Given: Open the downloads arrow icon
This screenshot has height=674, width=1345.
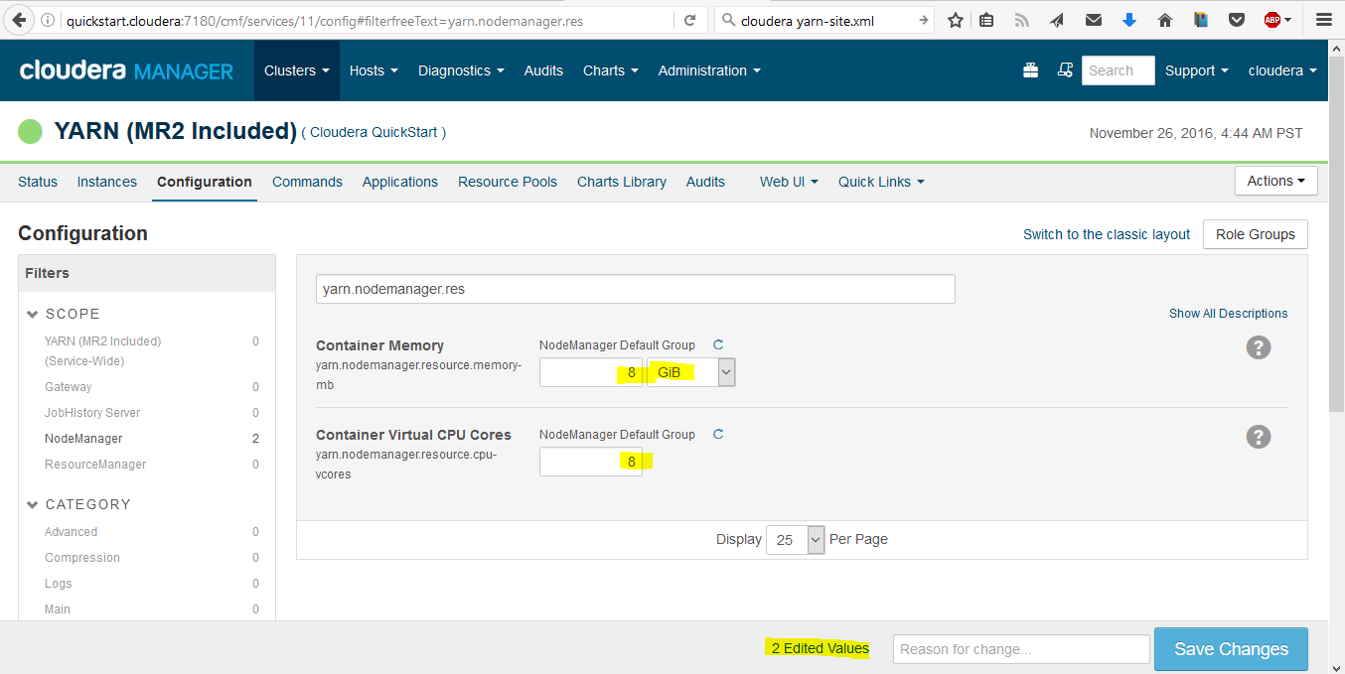Looking at the screenshot, I should (x=1128, y=19).
